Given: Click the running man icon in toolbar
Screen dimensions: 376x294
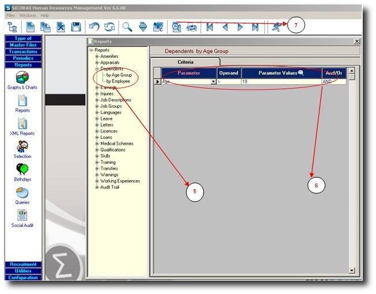Looking at the screenshot, I should 277,27.
